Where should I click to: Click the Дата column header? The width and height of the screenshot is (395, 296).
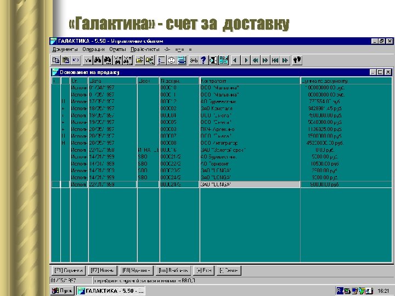point(112,81)
